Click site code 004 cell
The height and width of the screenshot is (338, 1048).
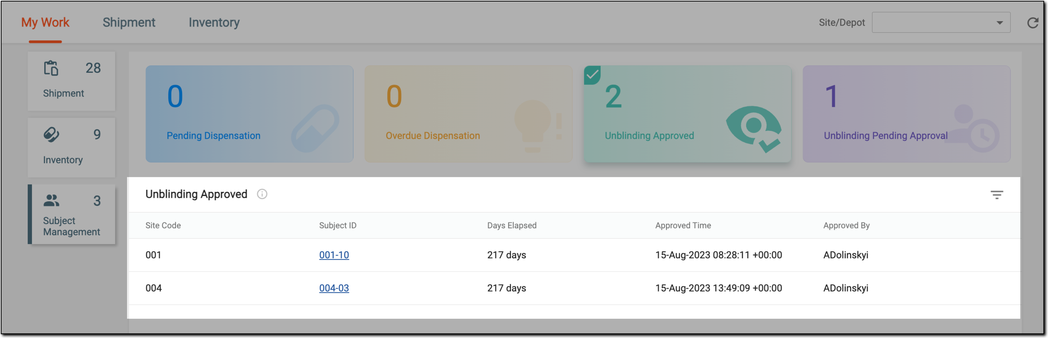153,288
